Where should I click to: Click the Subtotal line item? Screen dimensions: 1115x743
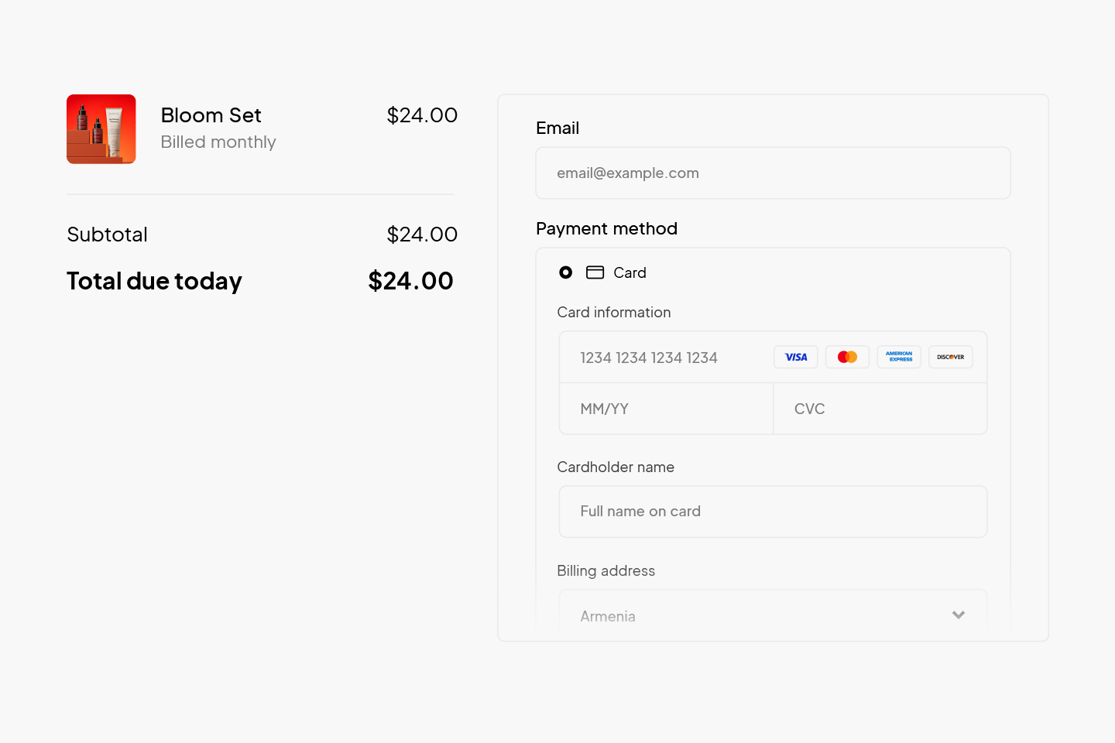[x=107, y=234]
